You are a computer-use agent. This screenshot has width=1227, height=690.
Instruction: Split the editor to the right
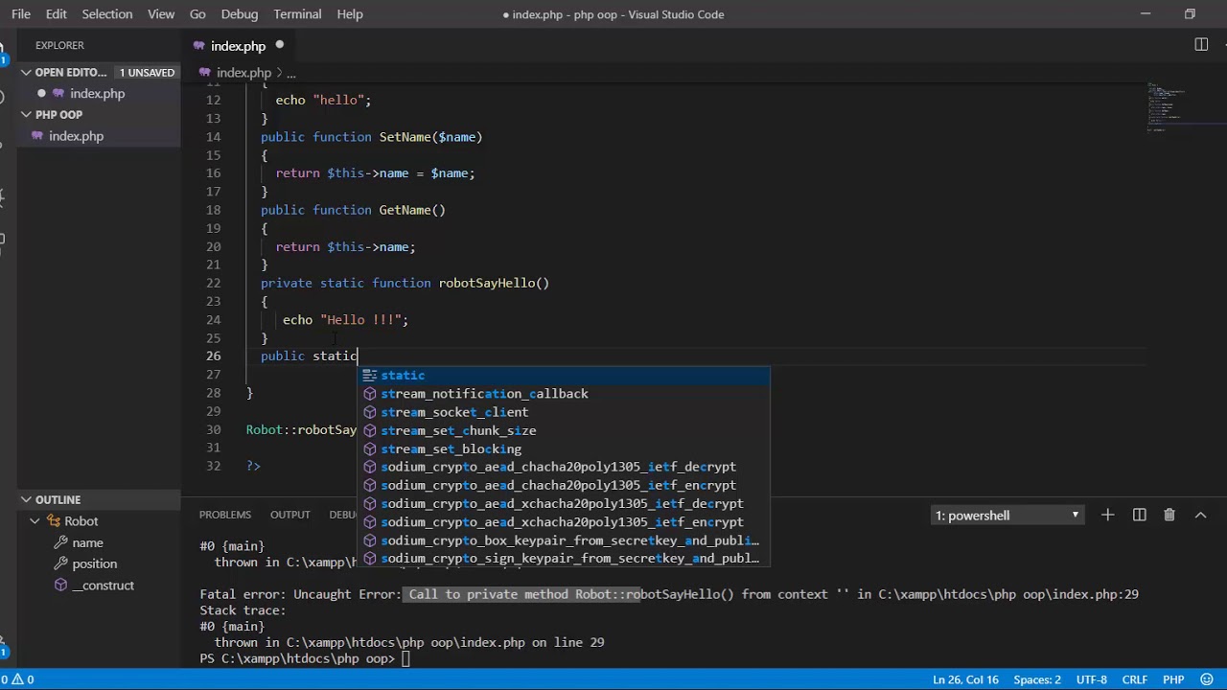(x=1201, y=45)
